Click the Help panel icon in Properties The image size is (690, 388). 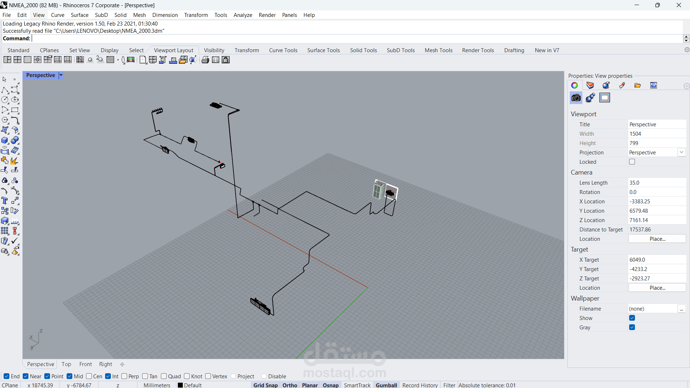point(654,85)
